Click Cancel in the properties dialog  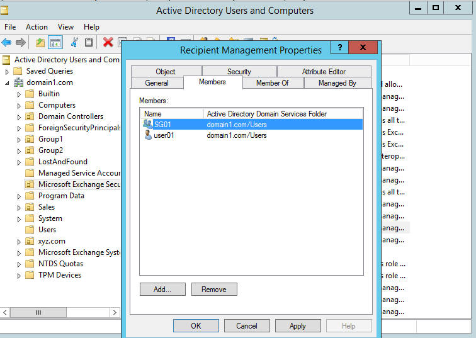pyautogui.click(x=247, y=325)
